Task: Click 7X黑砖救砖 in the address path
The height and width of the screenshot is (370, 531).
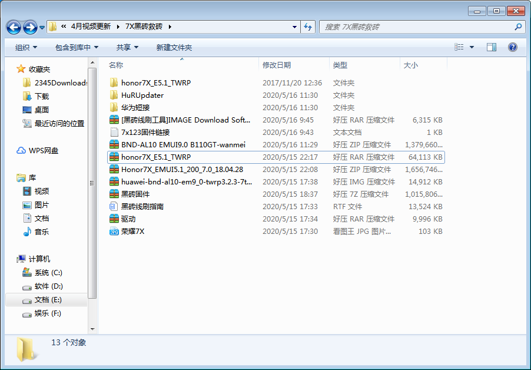Action: point(144,27)
